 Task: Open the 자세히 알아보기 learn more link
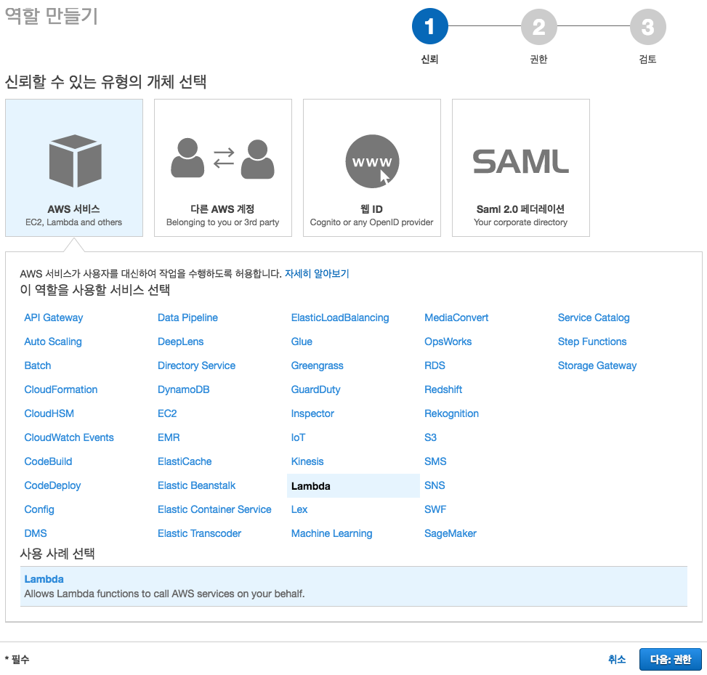tap(317, 274)
